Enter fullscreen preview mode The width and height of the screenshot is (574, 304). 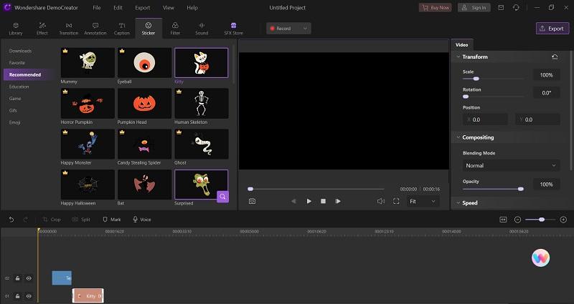396,202
